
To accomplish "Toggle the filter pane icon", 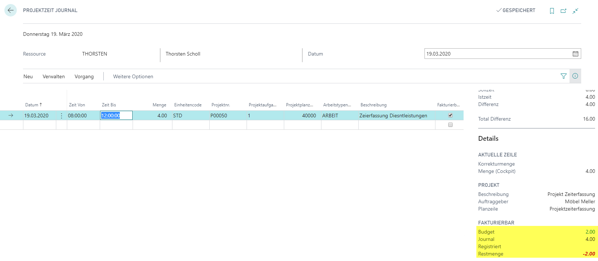I will [x=564, y=76].
